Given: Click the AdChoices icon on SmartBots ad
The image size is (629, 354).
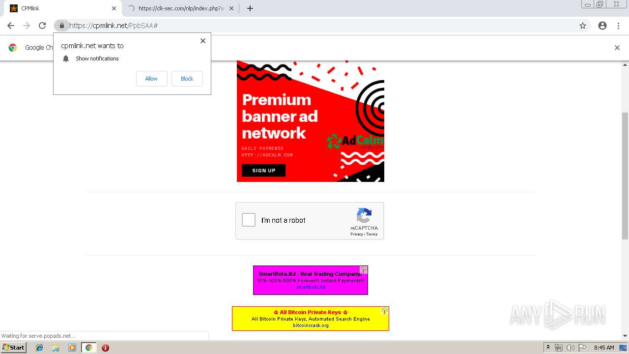Looking at the screenshot, I should pyautogui.click(x=364, y=270).
